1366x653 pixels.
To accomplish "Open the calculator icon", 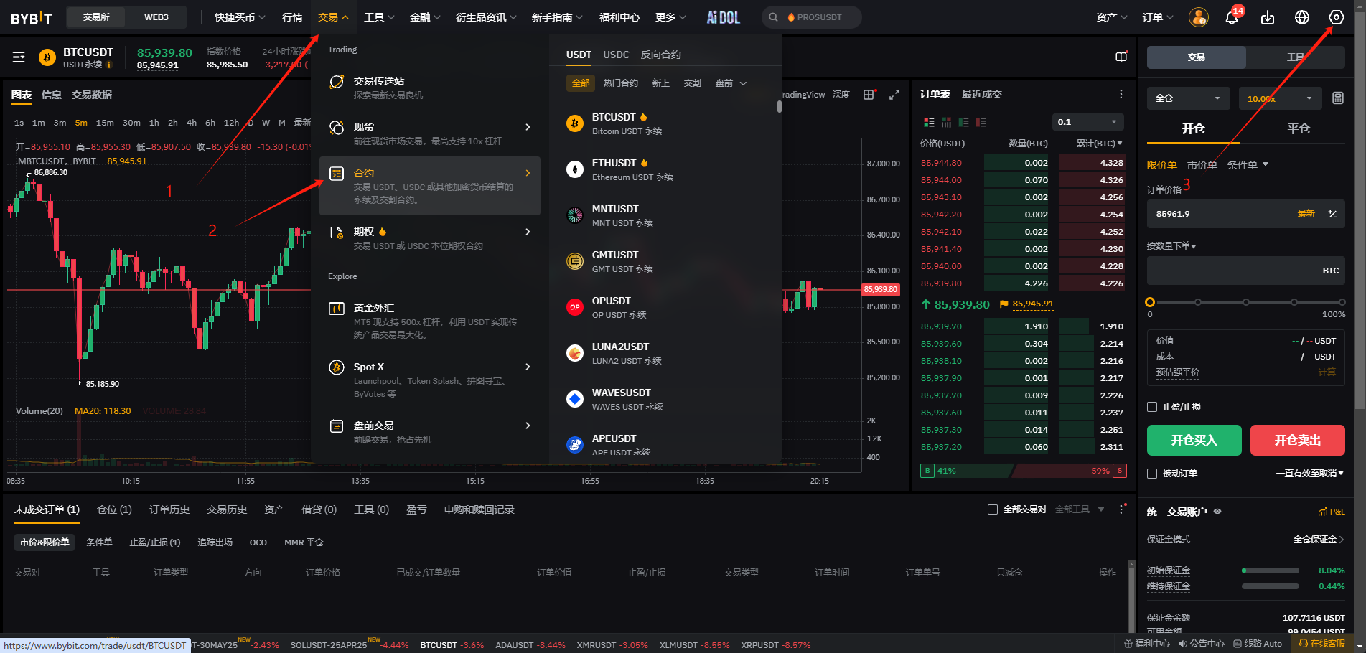I will pos(1338,98).
